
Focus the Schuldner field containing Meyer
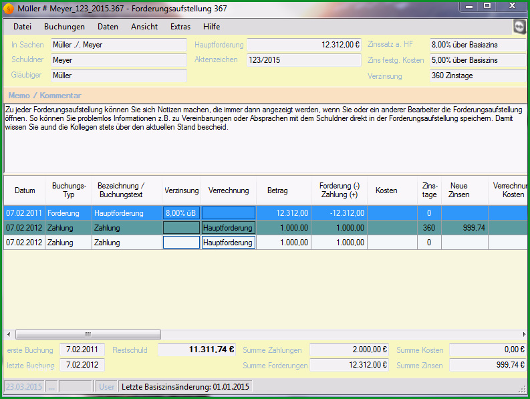[x=119, y=60]
